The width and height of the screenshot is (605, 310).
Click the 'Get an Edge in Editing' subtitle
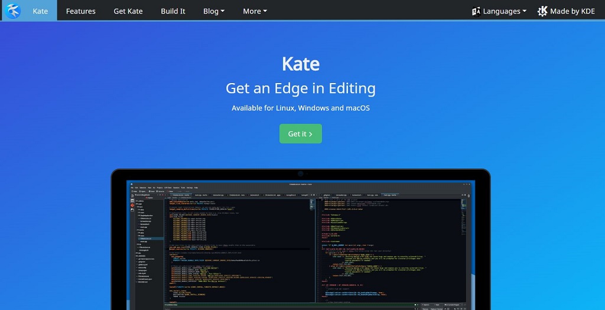301,88
